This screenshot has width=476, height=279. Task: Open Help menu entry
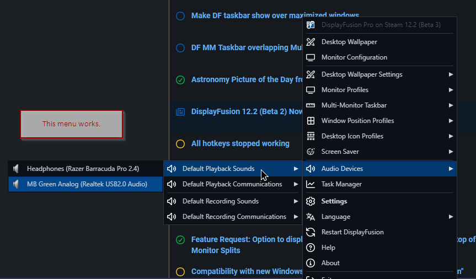point(379,248)
